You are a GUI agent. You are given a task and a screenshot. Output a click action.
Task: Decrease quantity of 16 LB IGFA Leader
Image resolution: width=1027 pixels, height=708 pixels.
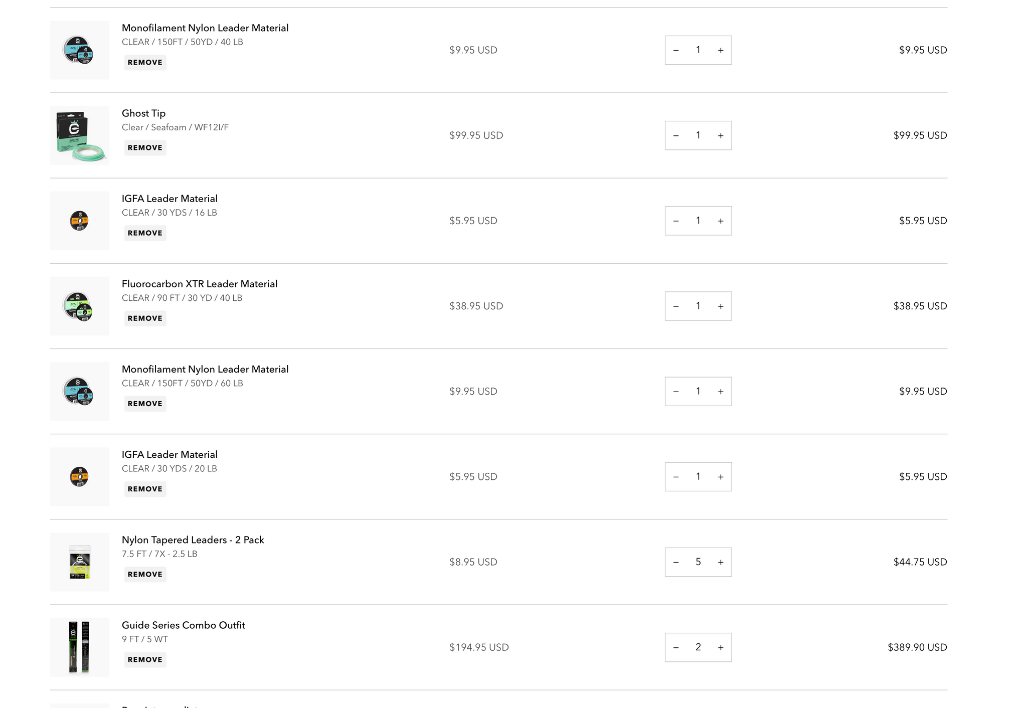[676, 221]
